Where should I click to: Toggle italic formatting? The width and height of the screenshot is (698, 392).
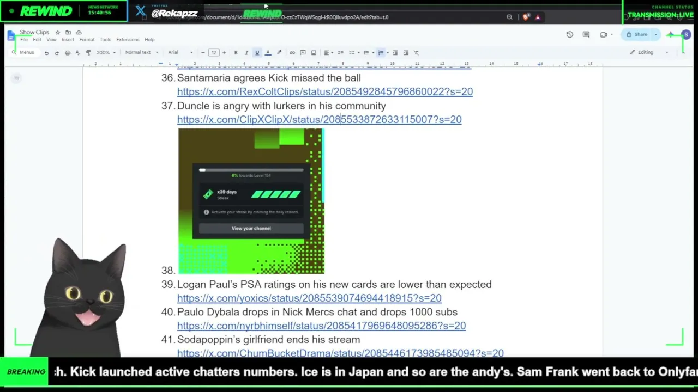(x=246, y=53)
